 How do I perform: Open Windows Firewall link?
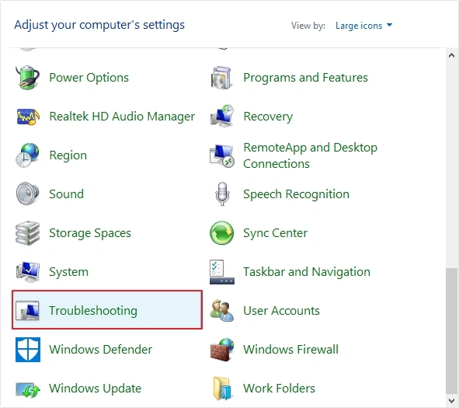pyautogui.click(x=290, y=350)
